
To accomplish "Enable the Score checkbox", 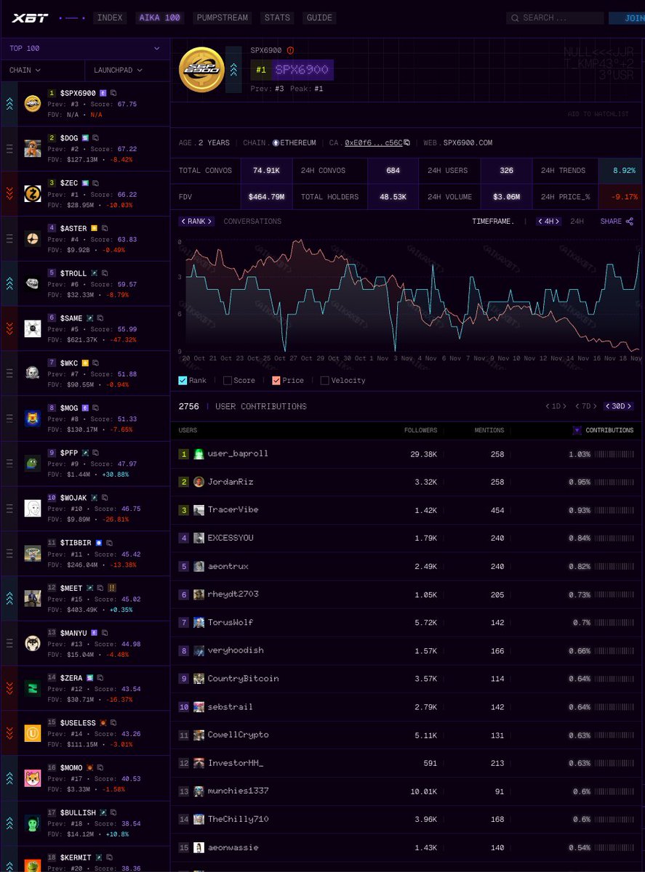I will click(x=228, y=380).
